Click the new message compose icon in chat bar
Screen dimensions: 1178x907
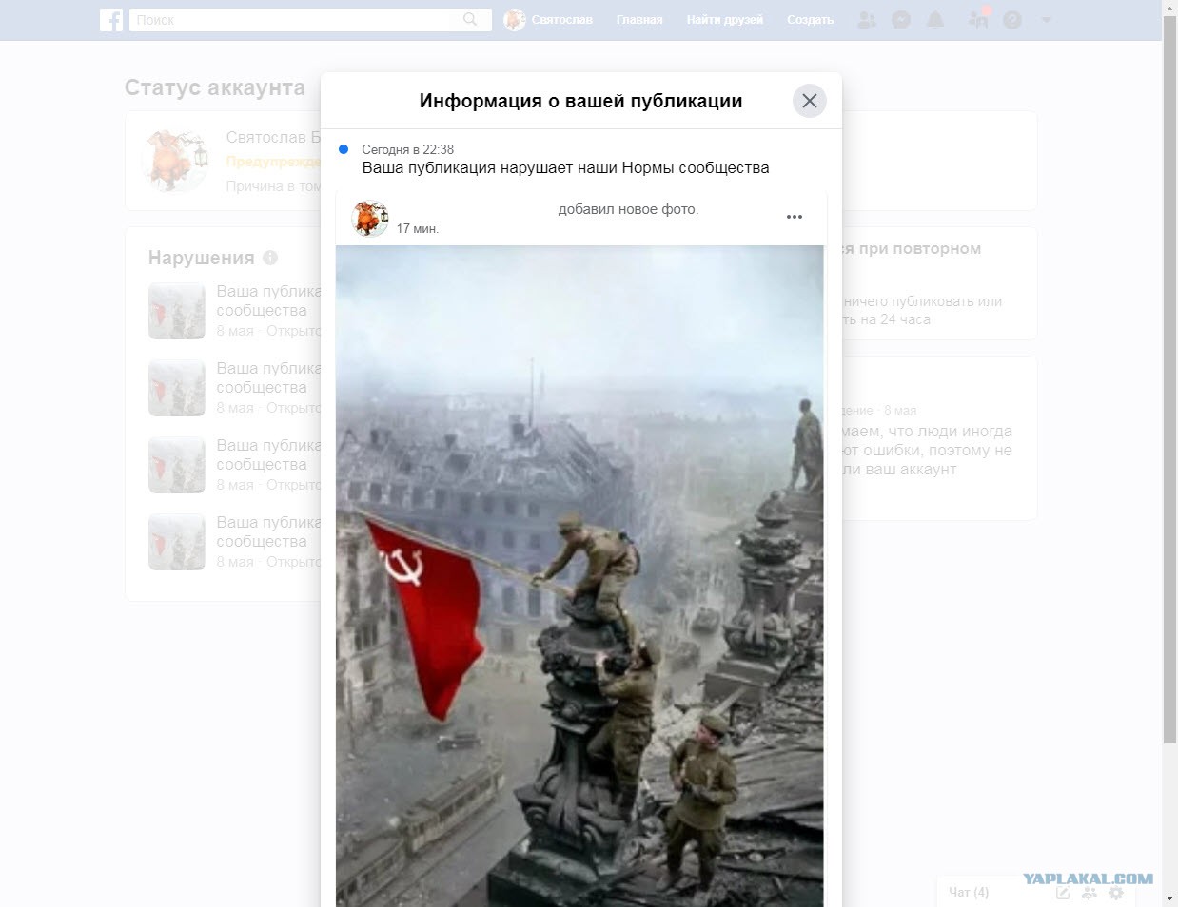pyautogui.click(x=1063, y=893)
